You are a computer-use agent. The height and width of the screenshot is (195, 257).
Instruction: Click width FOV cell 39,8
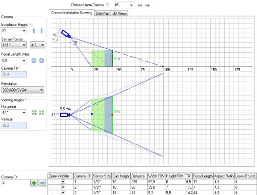(x=156, y=187)
